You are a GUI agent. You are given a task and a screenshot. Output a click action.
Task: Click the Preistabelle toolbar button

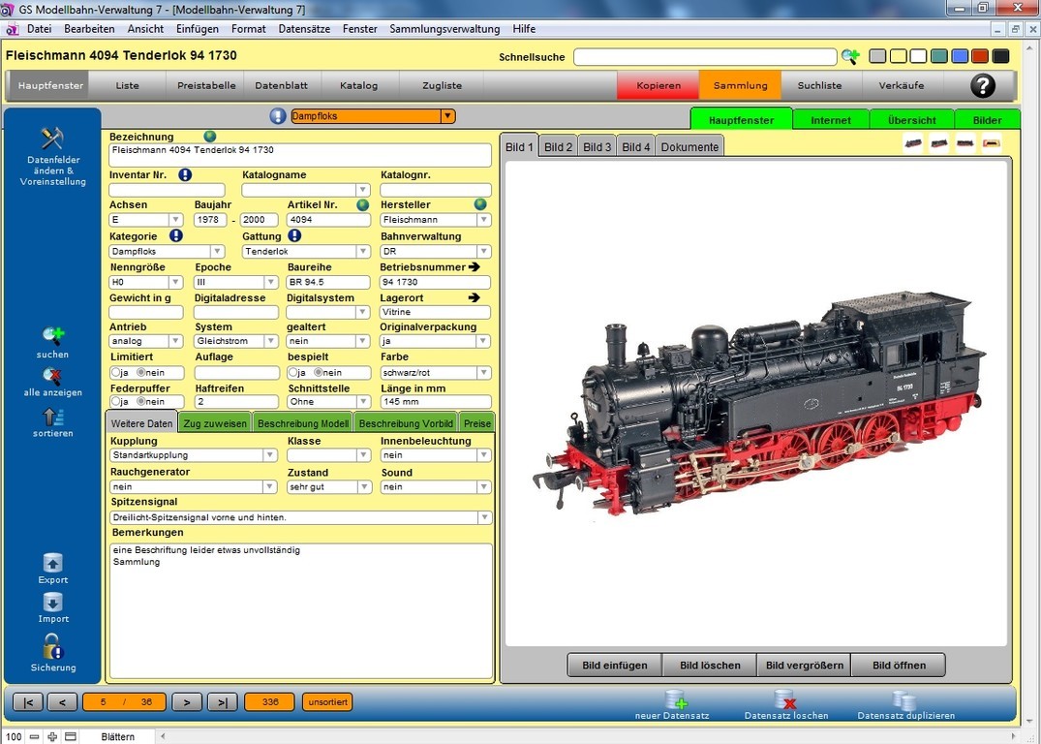click(206, 85)
